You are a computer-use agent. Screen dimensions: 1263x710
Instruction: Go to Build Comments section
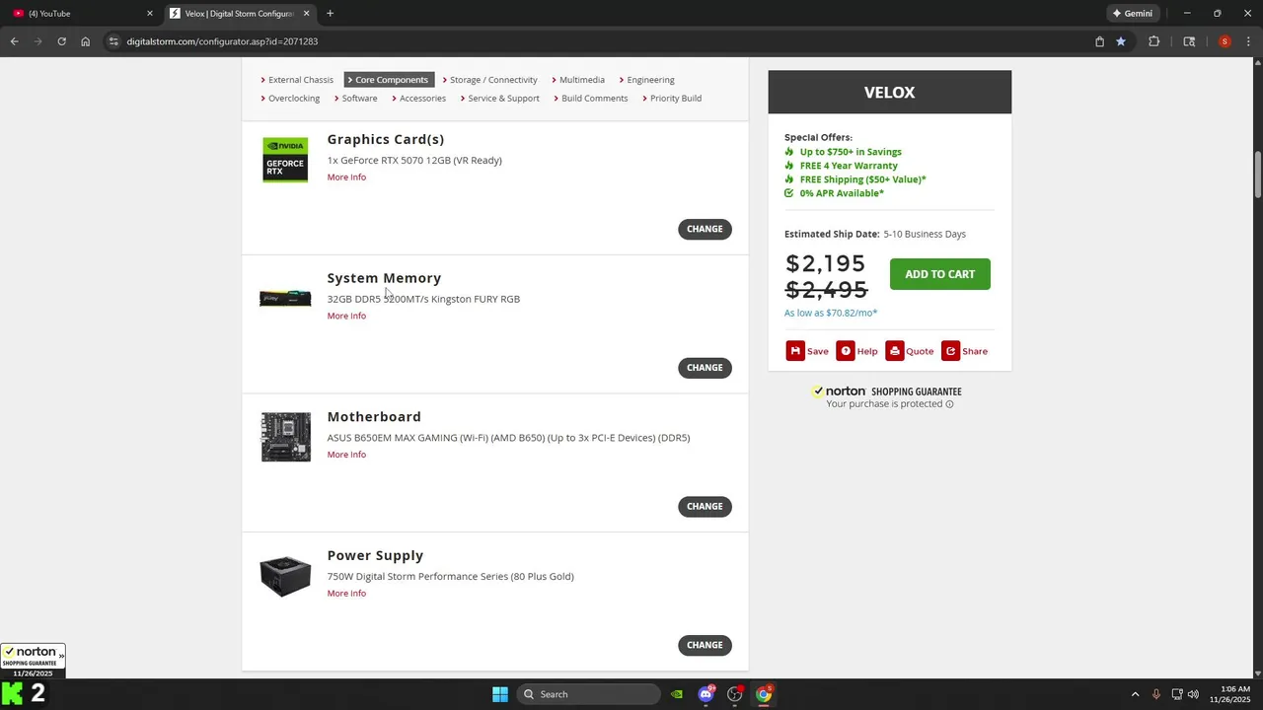pos(591,99)
